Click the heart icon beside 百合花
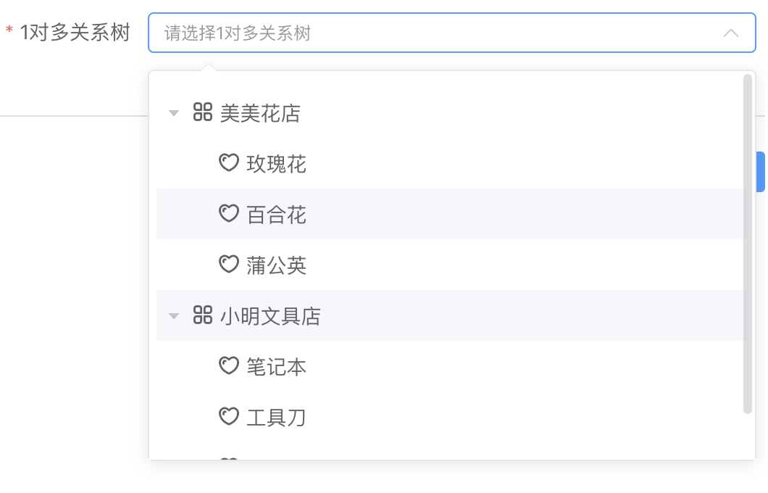 click(x=229, y=214)
